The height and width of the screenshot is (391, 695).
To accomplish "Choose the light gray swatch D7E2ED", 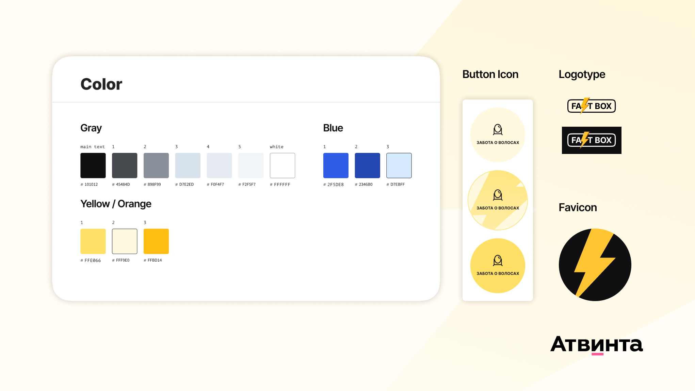I will (x=188, y=166).
